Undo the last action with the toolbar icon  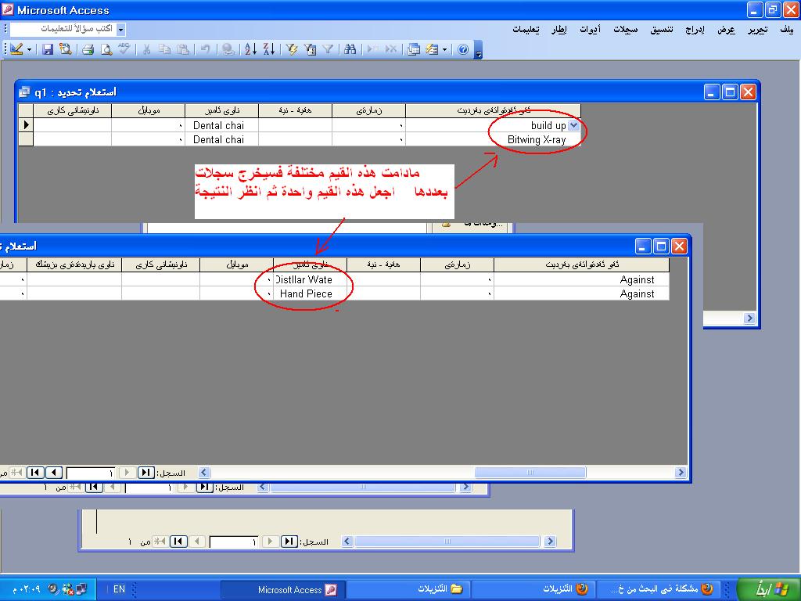pyautogui.click(x=206, y=49)
